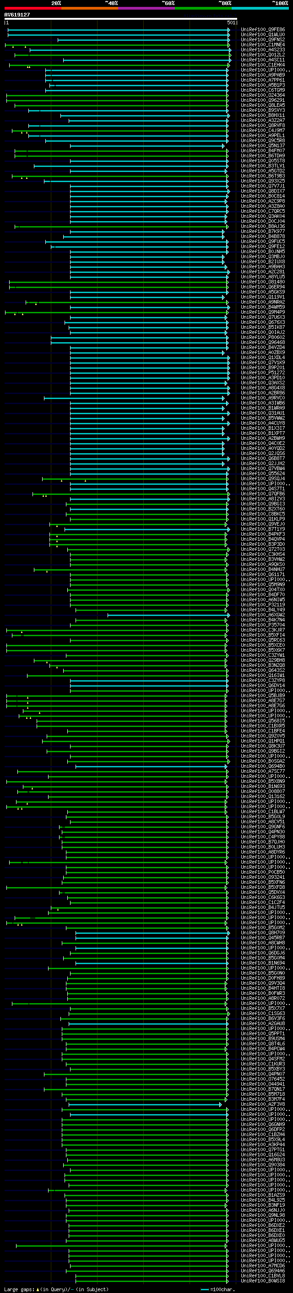Select the UniRef100_B8HX11 label

pos(263,116)
